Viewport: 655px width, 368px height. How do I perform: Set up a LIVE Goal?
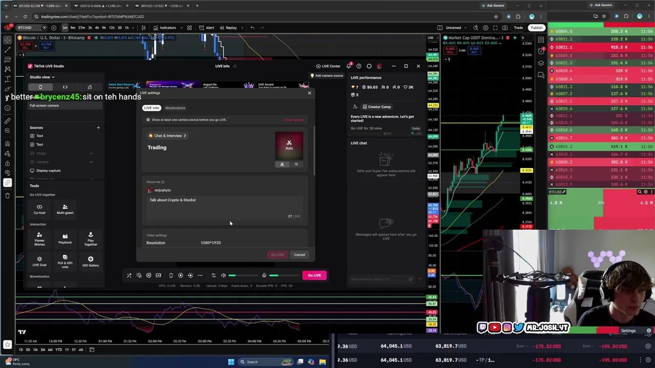click(x=39, y=262)
